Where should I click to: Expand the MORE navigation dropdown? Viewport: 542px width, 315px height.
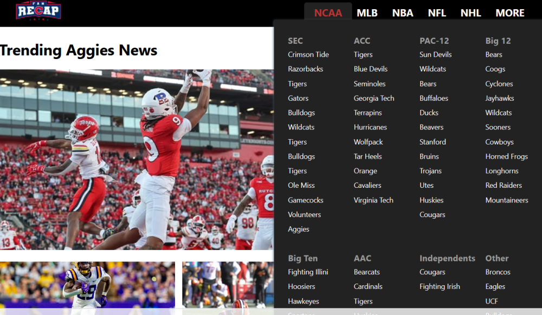click(x=509, y=13)
